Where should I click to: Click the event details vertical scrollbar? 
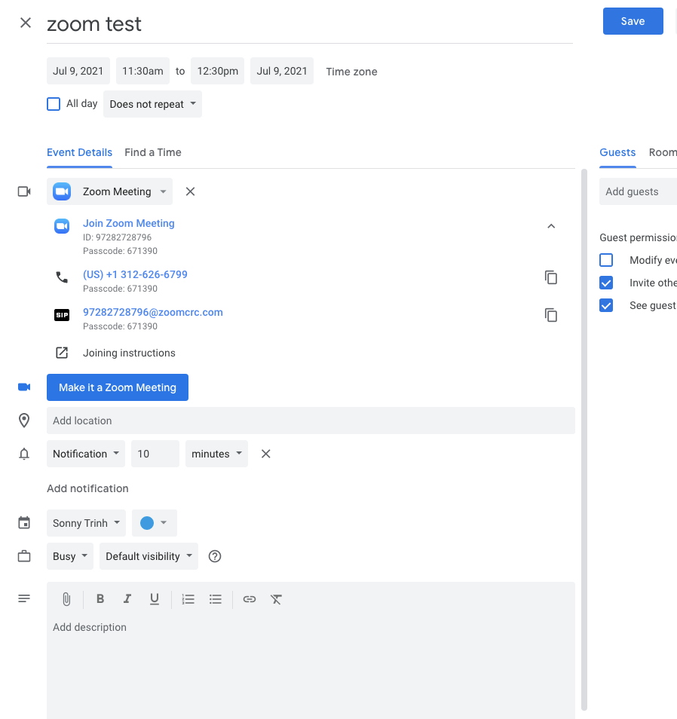click(584, 439)
